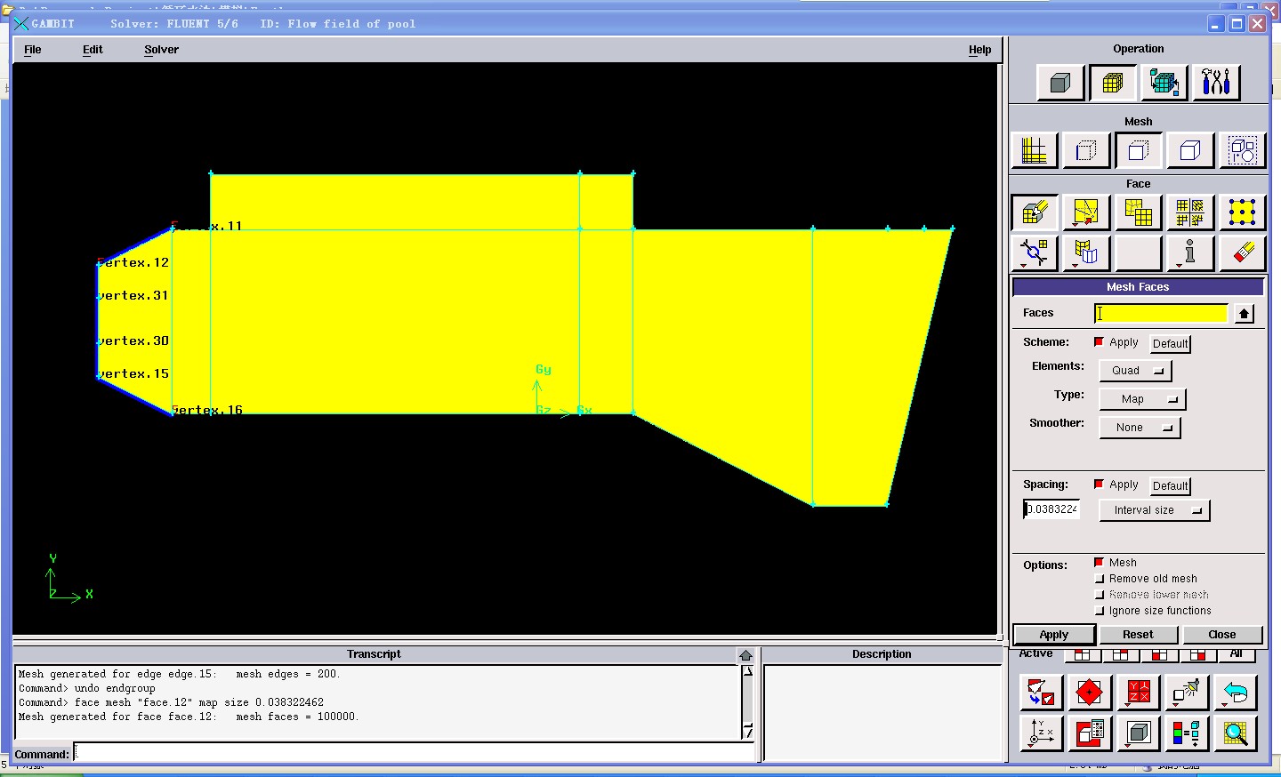The image size is (1281, 777).
Task: Expand the Interval size dropdown
Action: pos(1155,510)
